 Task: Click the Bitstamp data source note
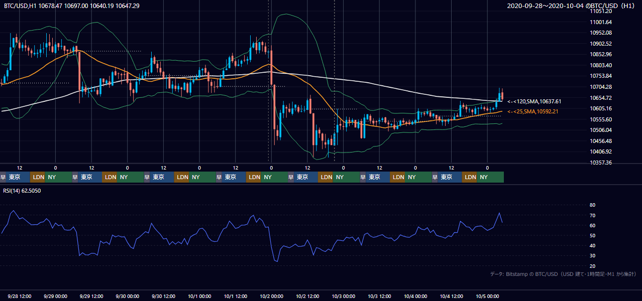[x=563, y=274]
